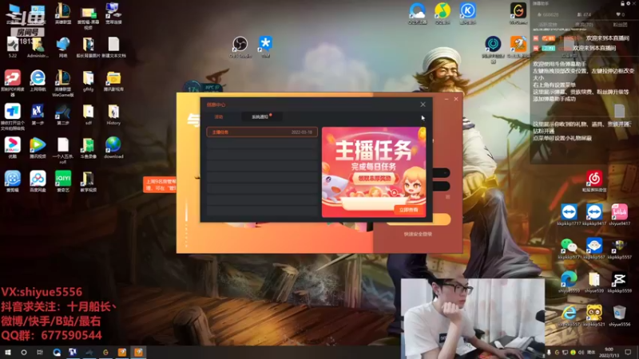The width and height of the screenshot is (639, 359).
Task: Launch the 爱奇艺 iQIYI app
Action: click(63, 180)
